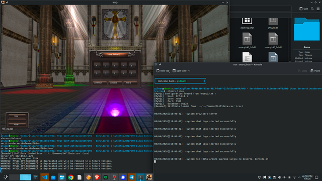
Task: Click keypad digit 9 in the game dialog
Action: tap(115, 65)
